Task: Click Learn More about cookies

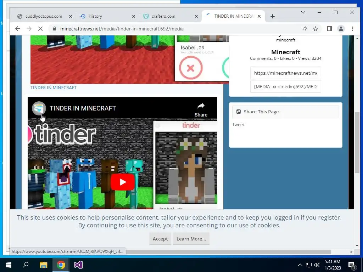Action: coord(191,239)
